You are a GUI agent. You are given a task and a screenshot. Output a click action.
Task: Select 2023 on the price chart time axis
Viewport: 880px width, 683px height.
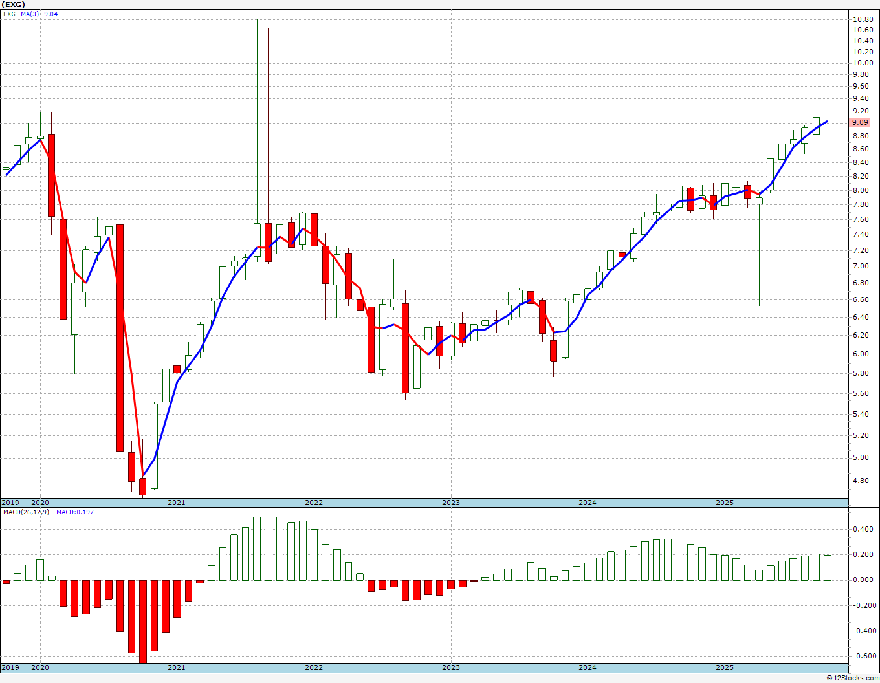[x=451, y=503]
